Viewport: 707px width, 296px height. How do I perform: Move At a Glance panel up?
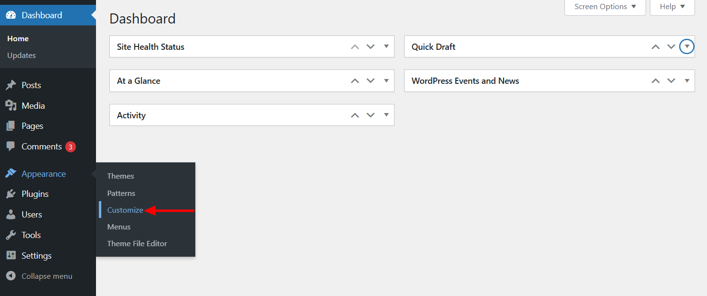click(x=355, y=81)
